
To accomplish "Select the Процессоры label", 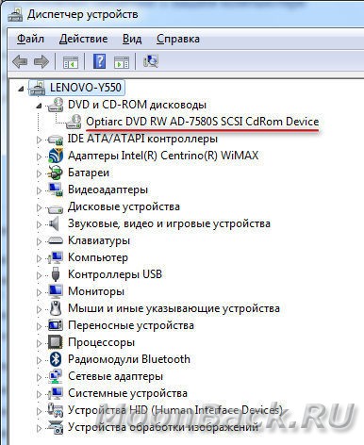I will [101, 342].
